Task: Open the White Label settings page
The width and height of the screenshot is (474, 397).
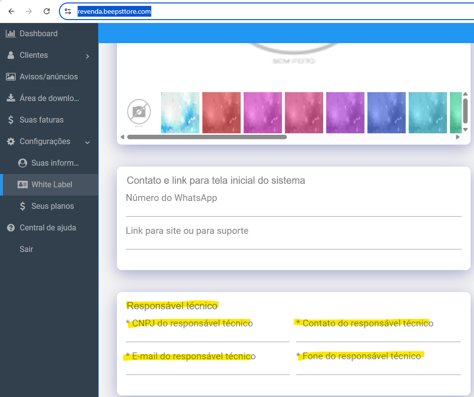Action: click(x=49, y=185)
